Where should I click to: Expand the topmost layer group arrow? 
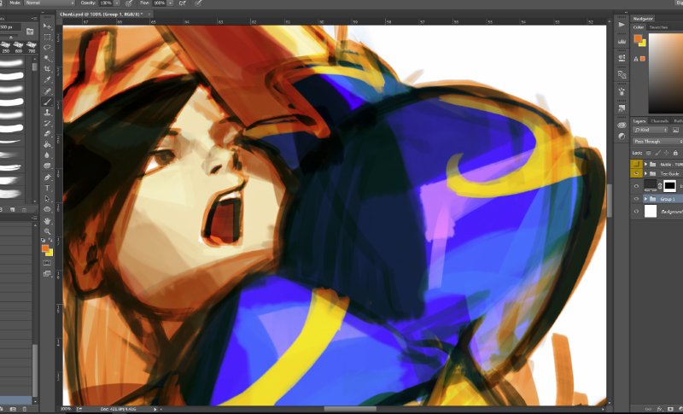(646, 164)
